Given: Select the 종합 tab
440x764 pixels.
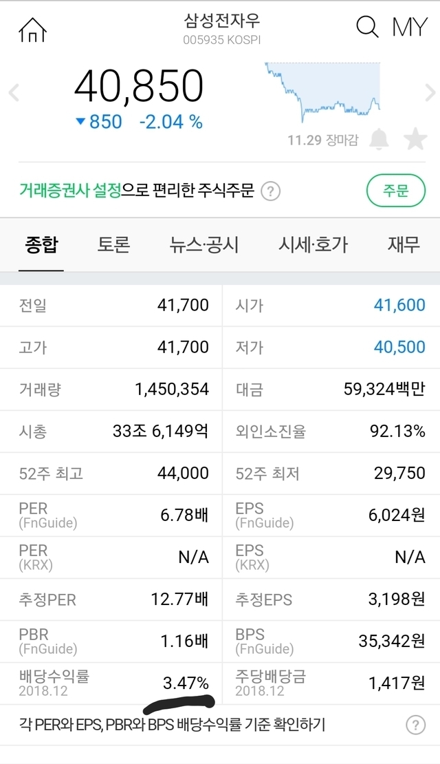Looking at the screenshot, I should coord(41,244).
